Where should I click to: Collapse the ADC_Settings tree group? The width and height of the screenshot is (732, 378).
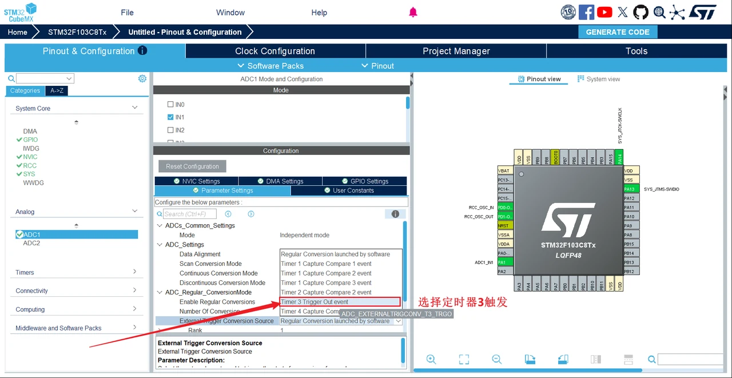coord(160,245)
